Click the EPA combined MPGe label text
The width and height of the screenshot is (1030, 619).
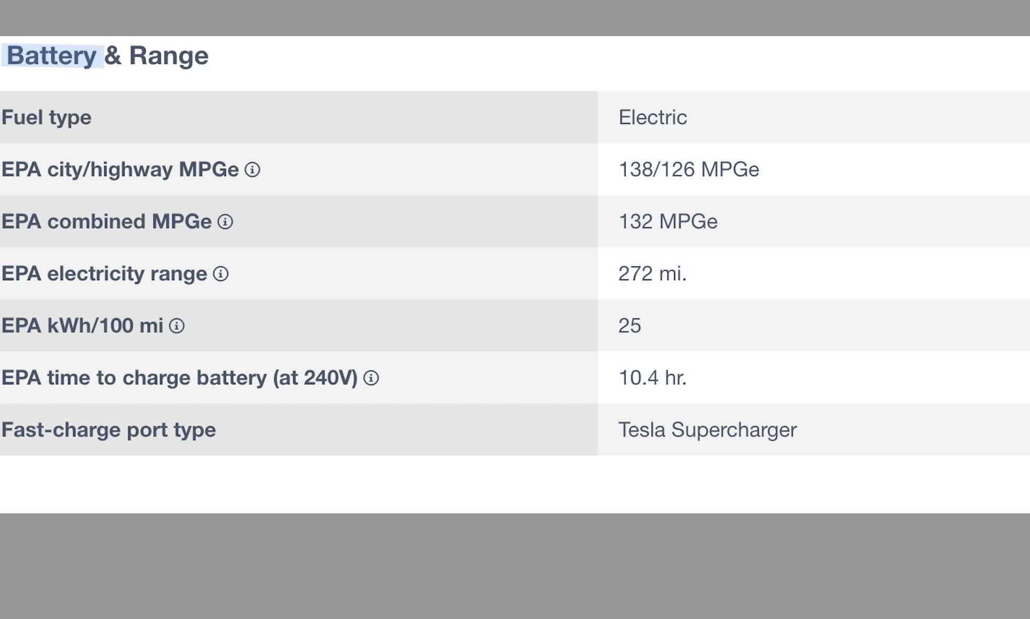(106, 222)
